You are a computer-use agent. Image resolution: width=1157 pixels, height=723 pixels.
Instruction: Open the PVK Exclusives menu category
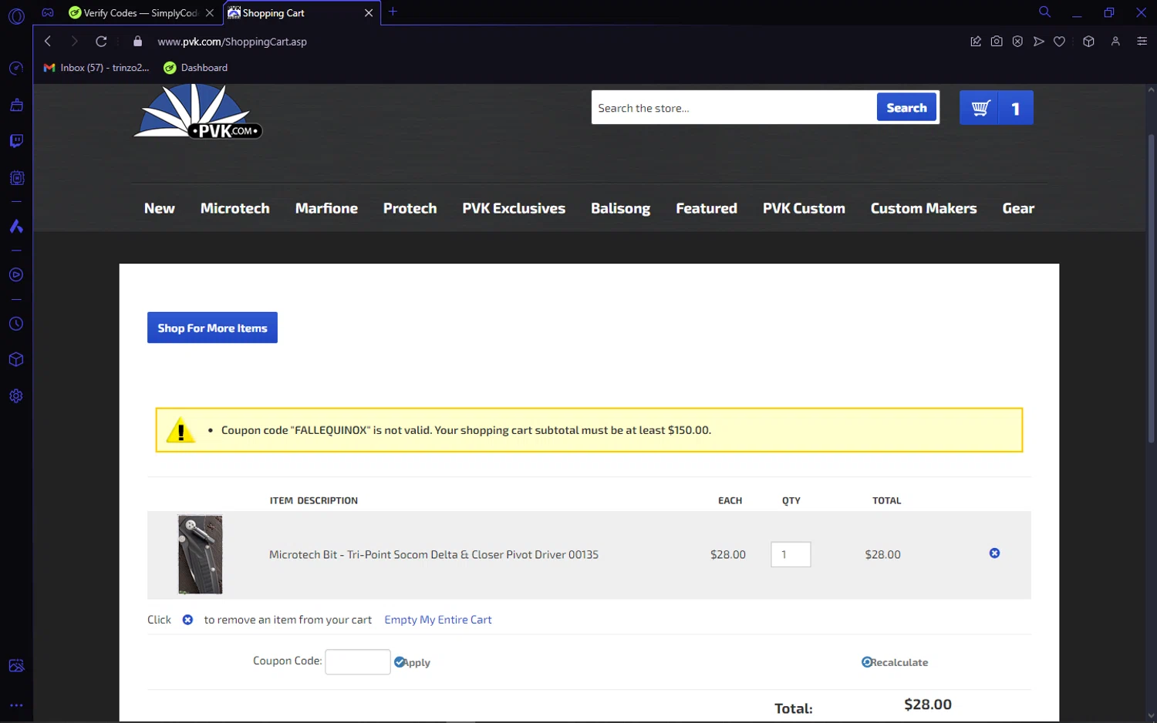click(514, 208)
